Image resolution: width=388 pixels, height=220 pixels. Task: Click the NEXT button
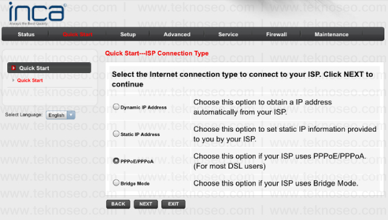click(x=145, y=204)
